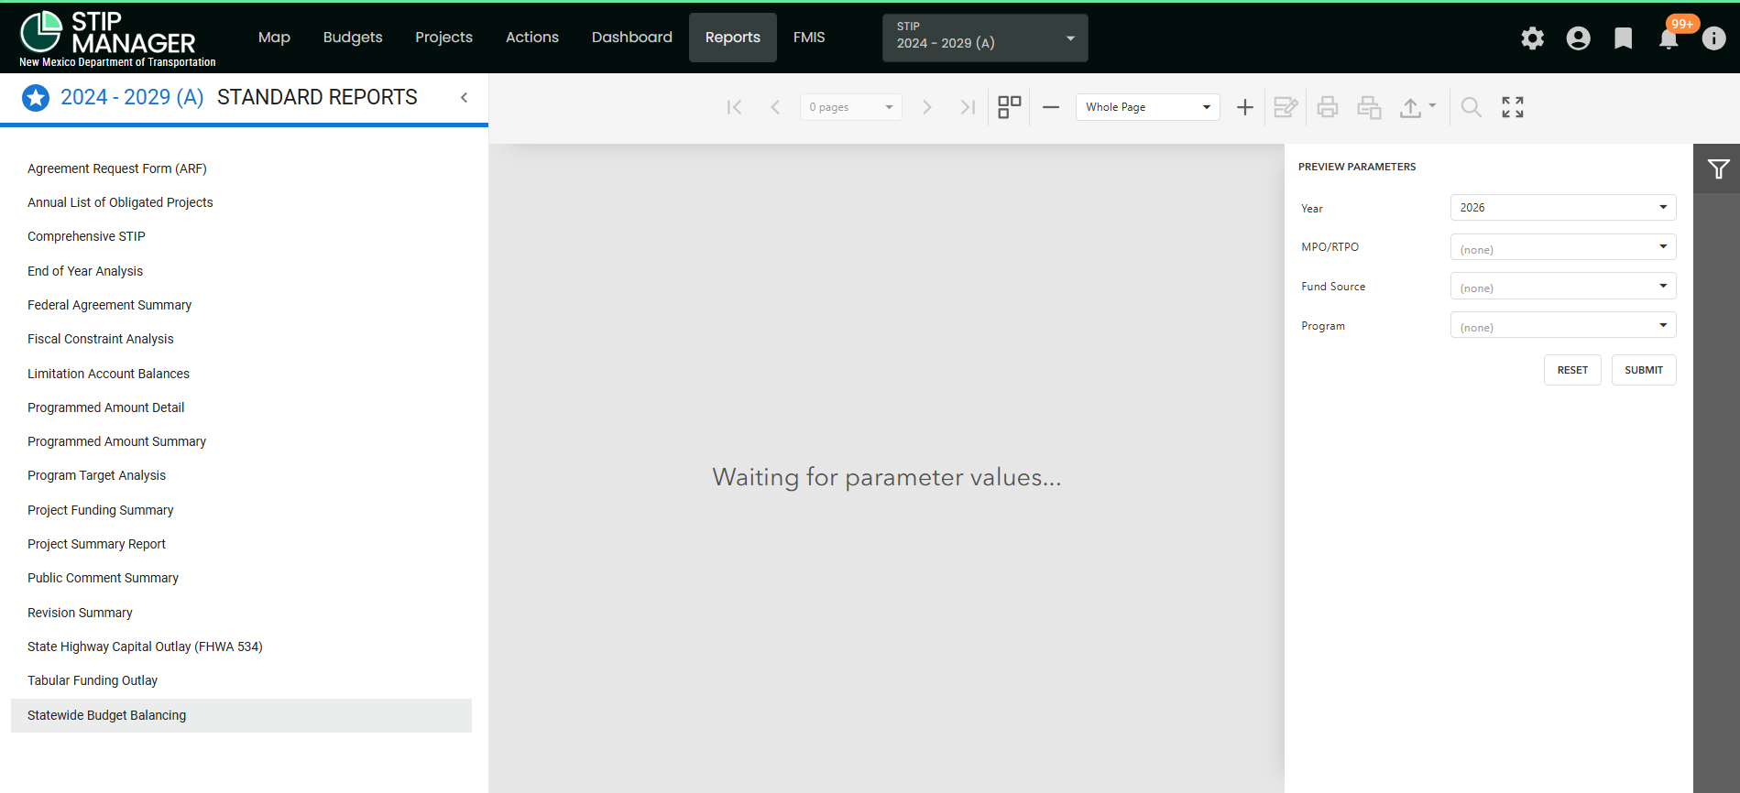Go to previous report page
This screenshot has height=793, width=1740.
pos(775,107)
